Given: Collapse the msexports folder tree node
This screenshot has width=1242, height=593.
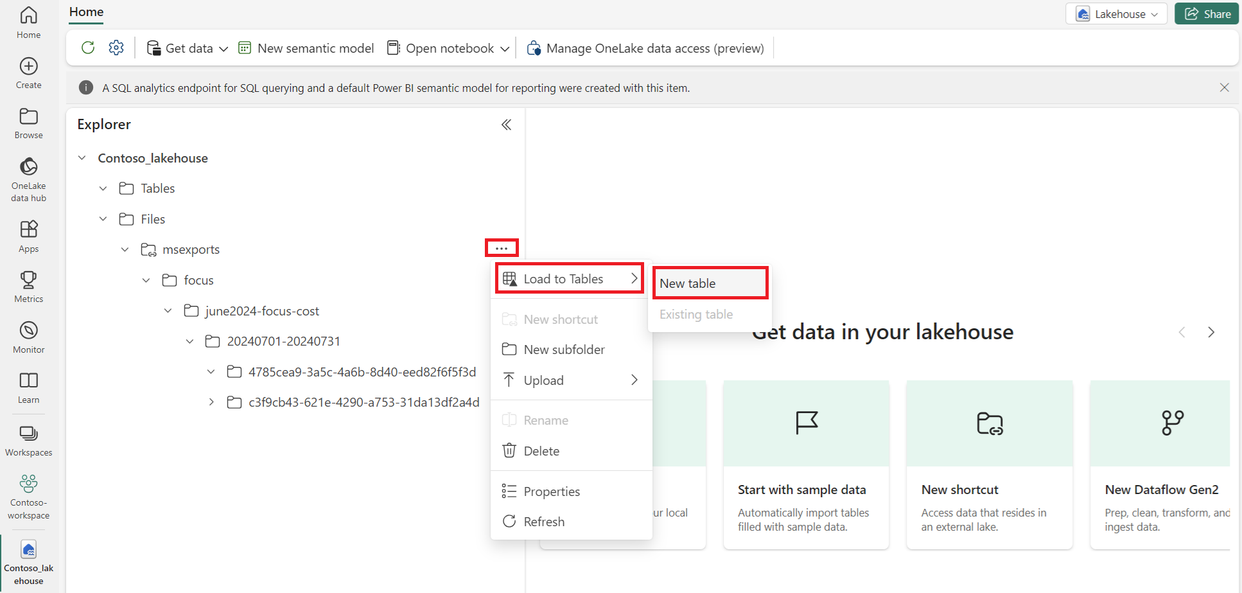Looking at the screenshot, I should coord(125,249).
